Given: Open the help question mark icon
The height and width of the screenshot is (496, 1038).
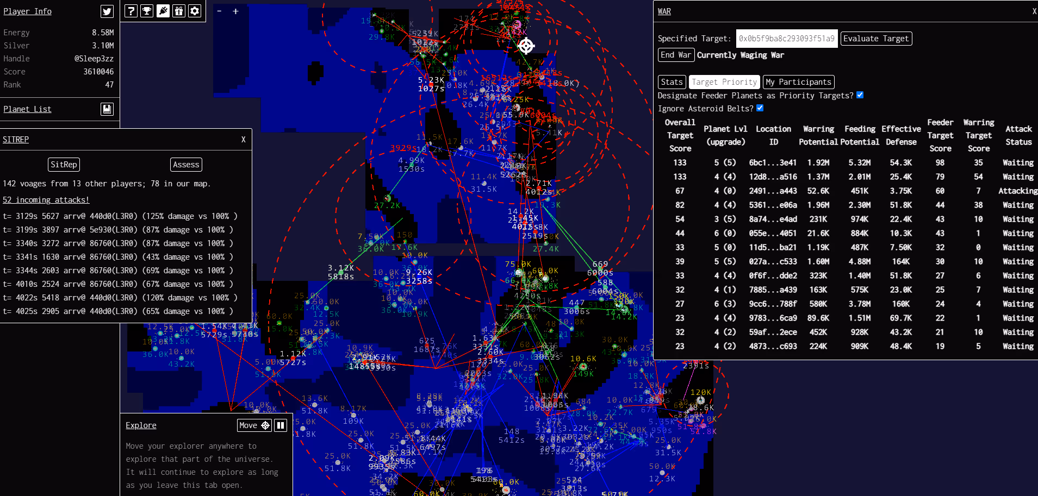Looking at the screenshot, I should [131, 11].
